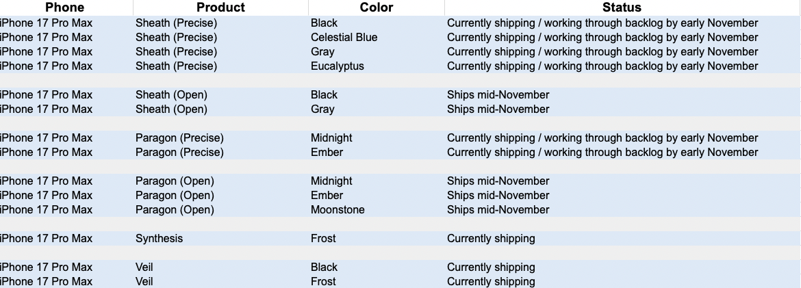This screenshot has width=801, height=288.
Task: Select the Frost cell in the Synthesis row
Action: [x=323, y=238]
